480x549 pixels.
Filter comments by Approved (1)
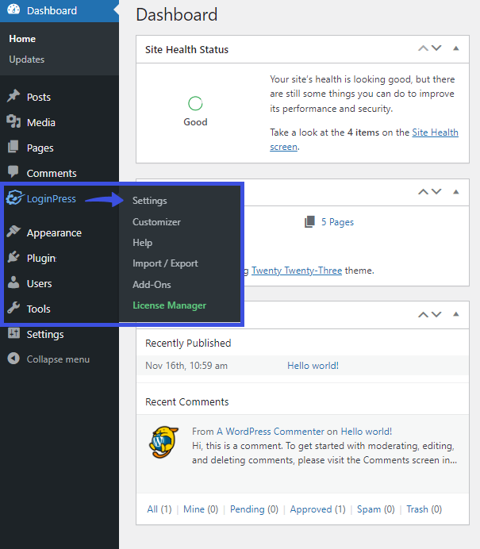coord(318,509)
